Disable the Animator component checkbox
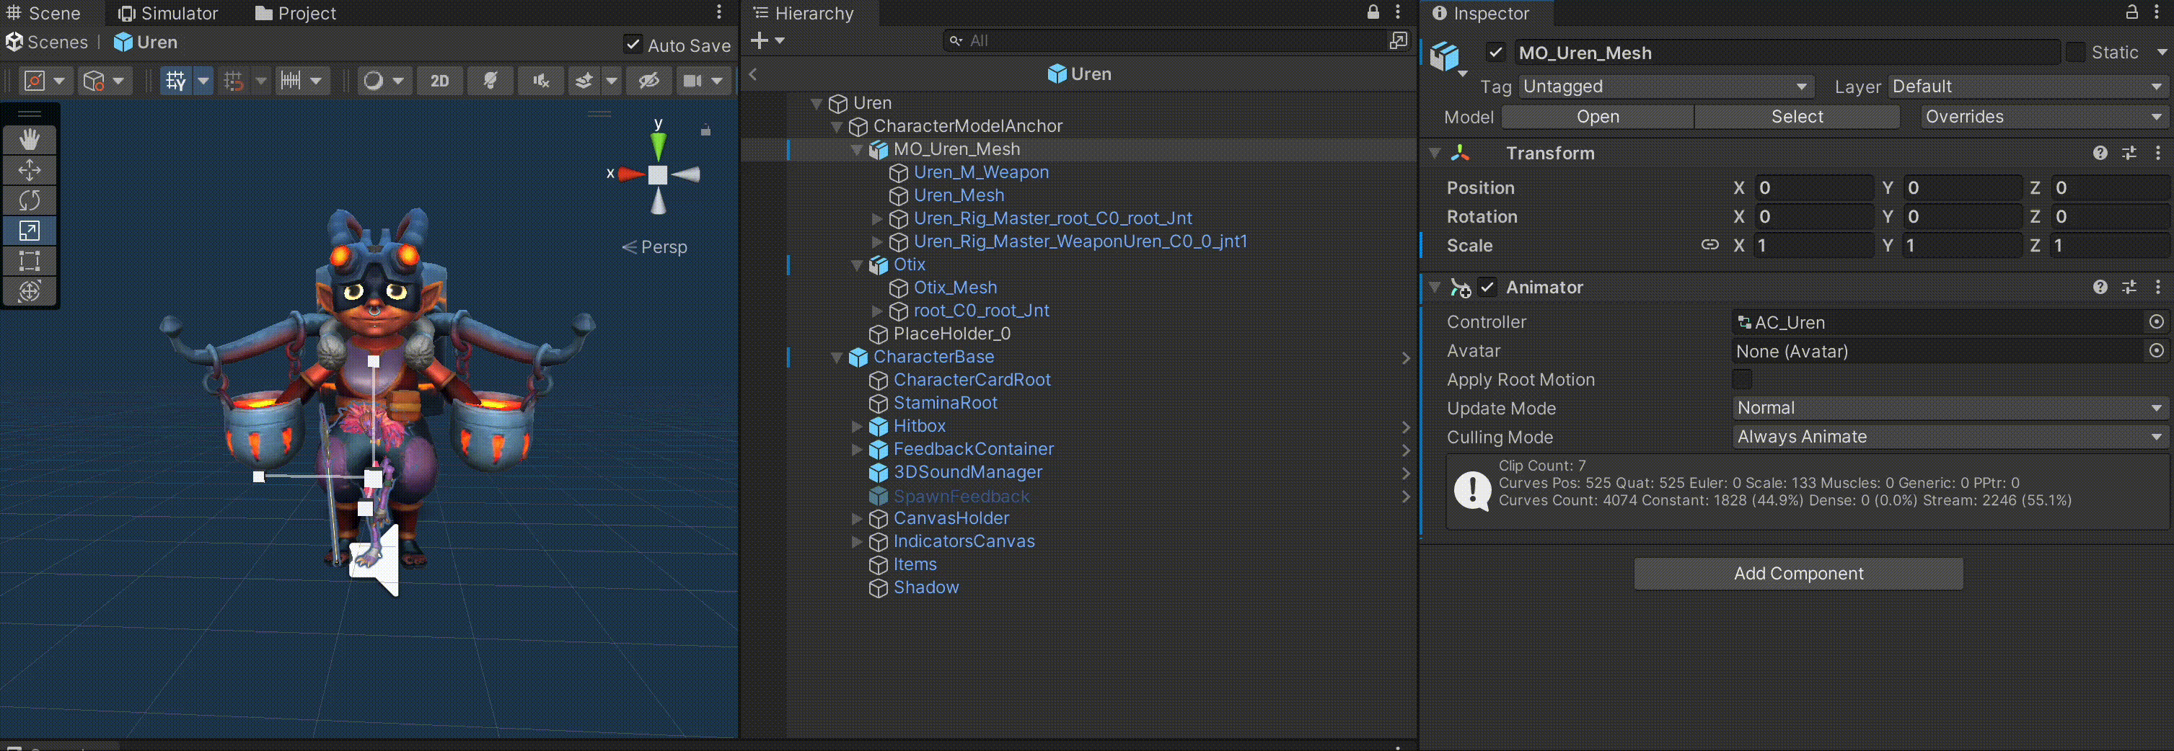This screenshot has height=751, width=2174. tap(1488, 288)
